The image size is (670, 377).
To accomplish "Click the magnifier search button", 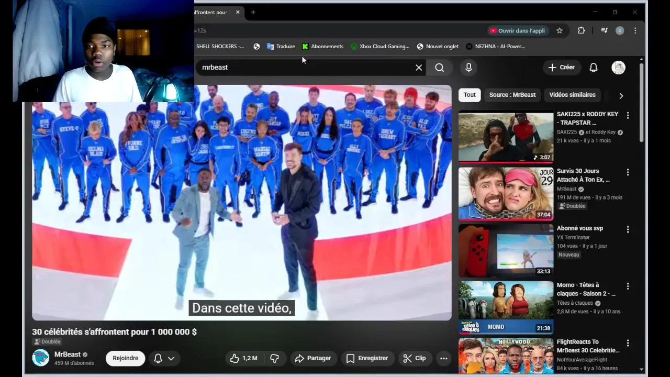I will coord(439,68).
